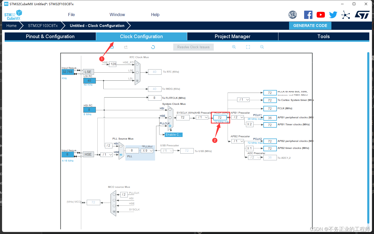The image size is (374, 234).
Task: Click the Enable CSS button
Action: tap(173, 135)
